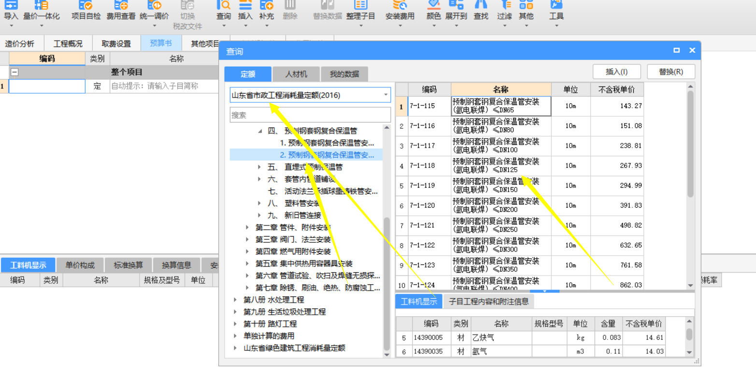Collapse the 整个项目 row minus box
The height and width of the screenshot is (376, 756).
[x=14, y=72]
